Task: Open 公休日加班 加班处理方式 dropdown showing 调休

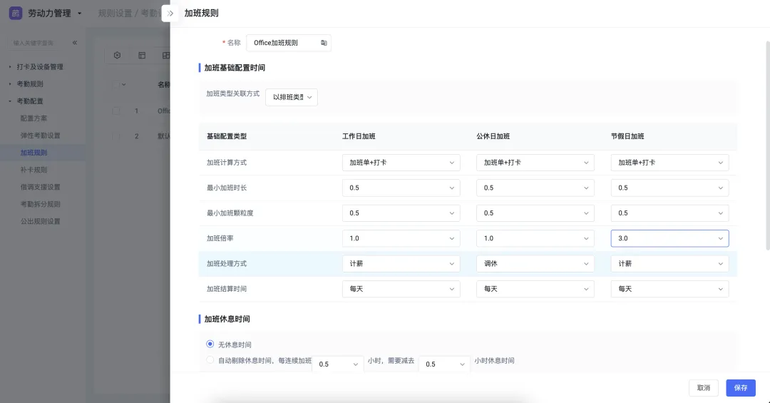Action: coord(535,264)
